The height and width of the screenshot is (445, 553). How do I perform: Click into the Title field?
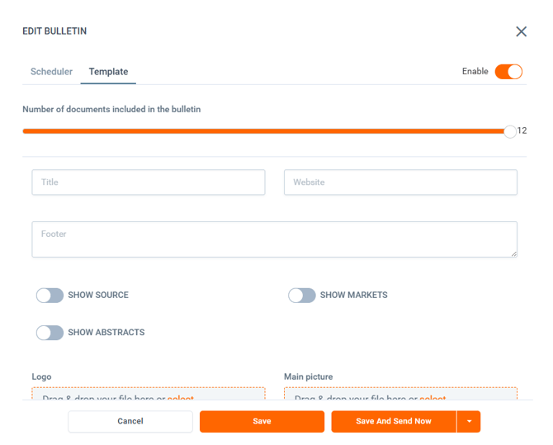(x=149, y=182)
